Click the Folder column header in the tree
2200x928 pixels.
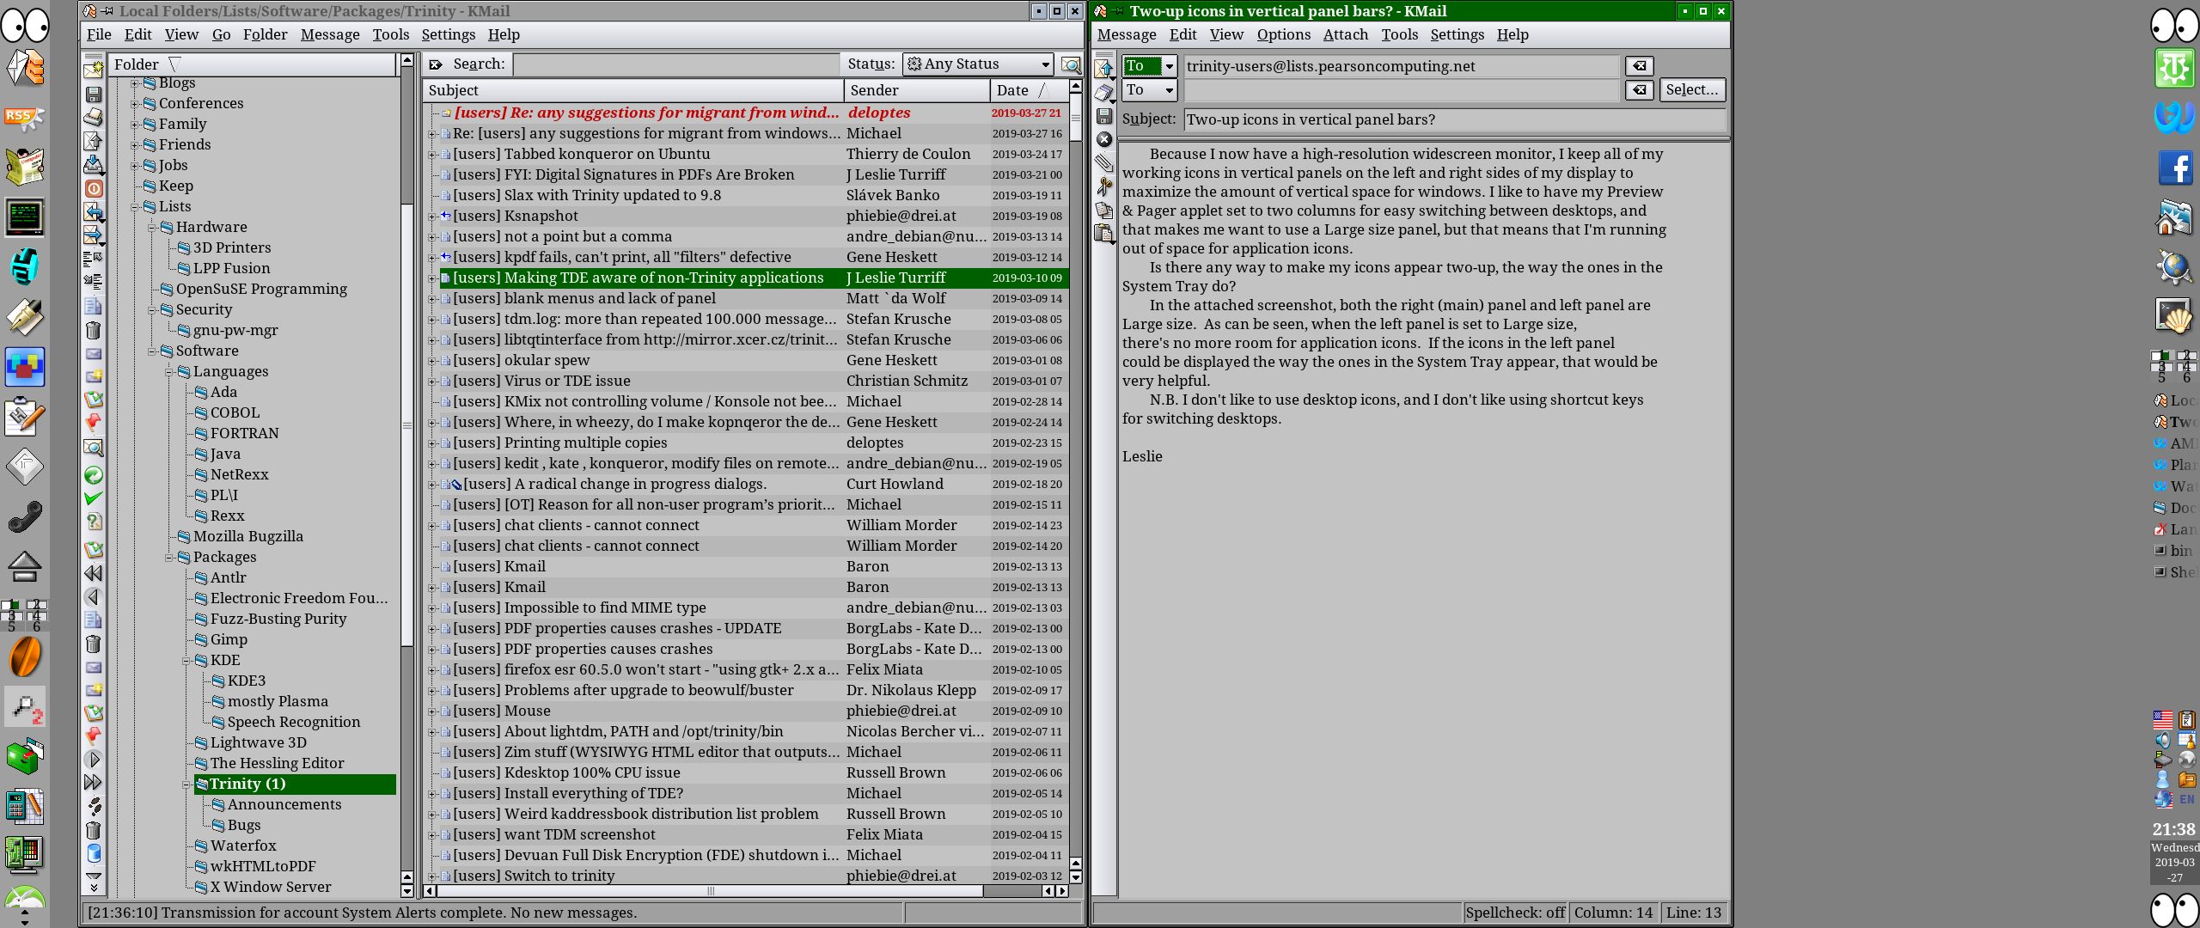253,64
